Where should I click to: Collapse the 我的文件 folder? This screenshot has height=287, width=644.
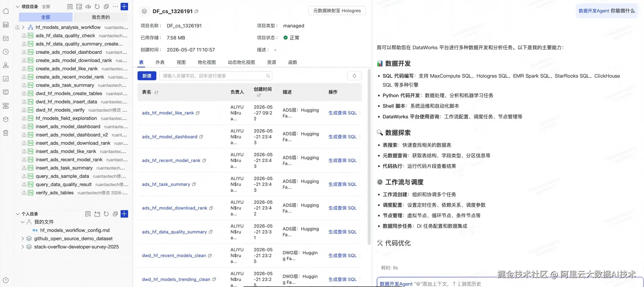[x=23, y=222]
